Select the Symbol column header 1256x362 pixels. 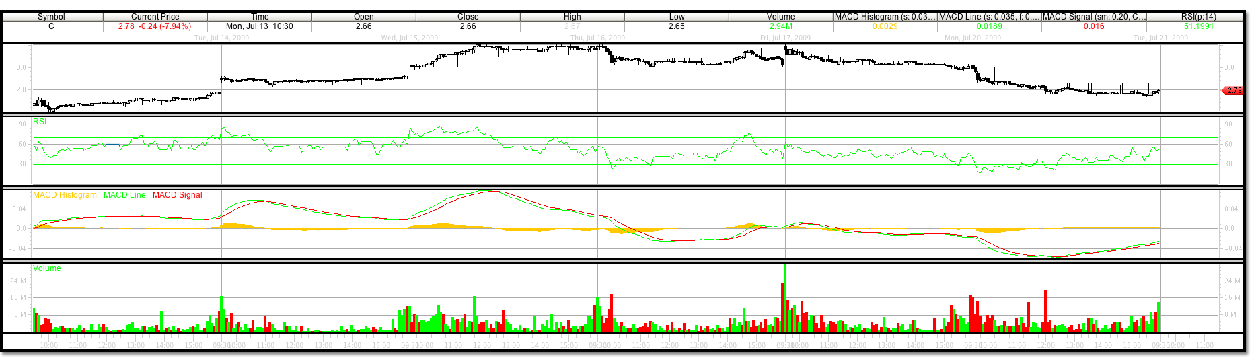coord(52,17)
